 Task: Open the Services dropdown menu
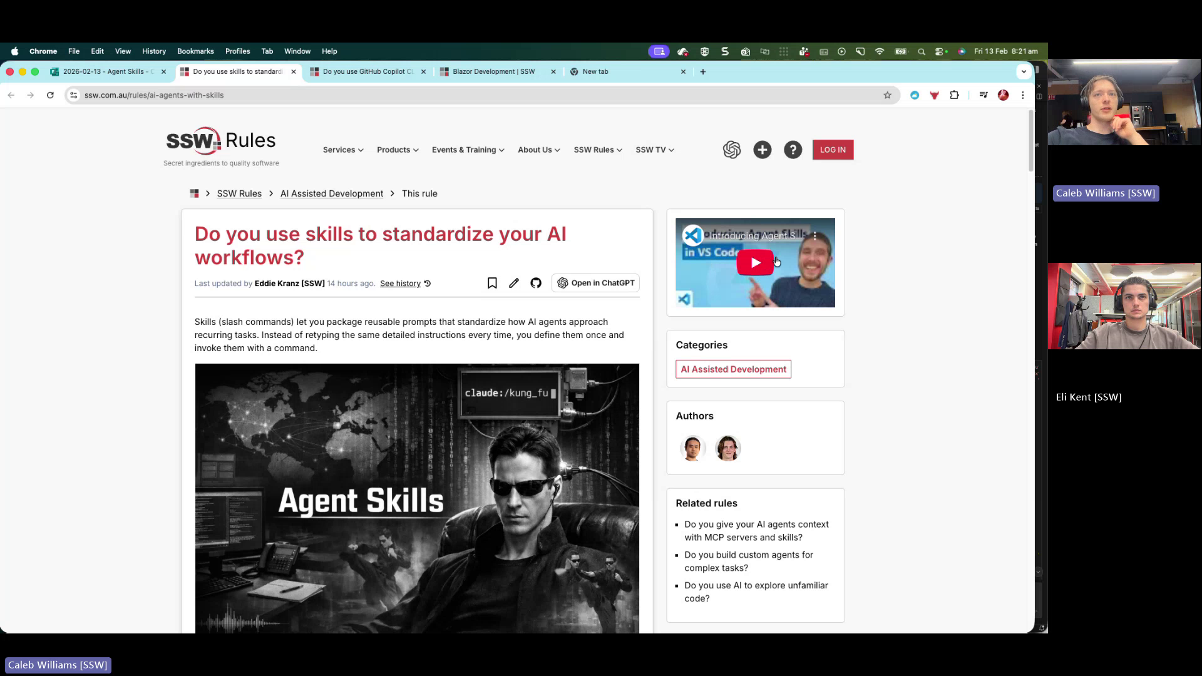point(342,150)
